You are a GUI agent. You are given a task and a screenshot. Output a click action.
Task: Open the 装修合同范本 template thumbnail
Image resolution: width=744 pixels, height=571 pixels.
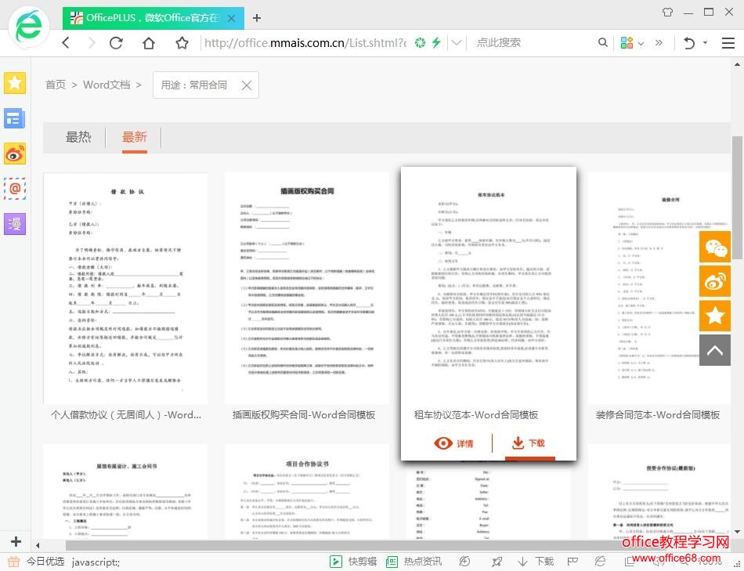pyautogui.click(x=659, y=288)
